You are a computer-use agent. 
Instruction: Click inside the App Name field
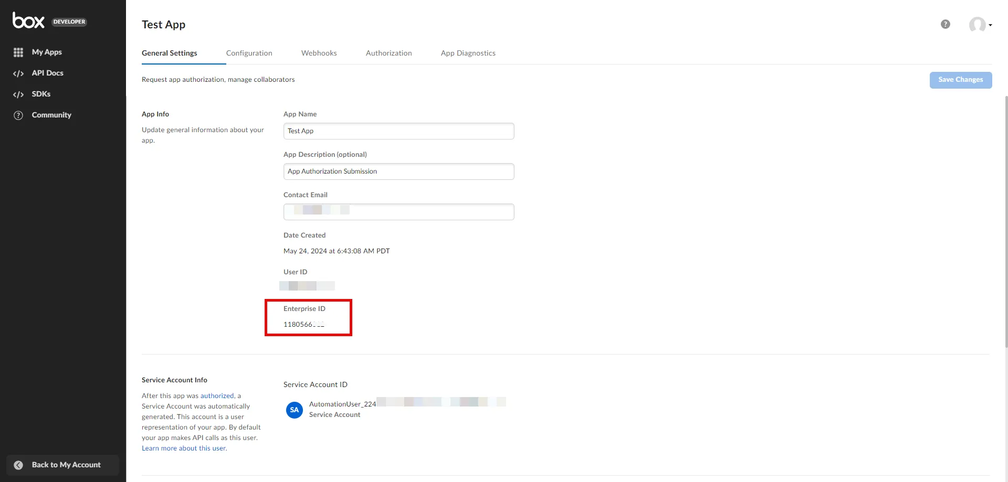398,131
